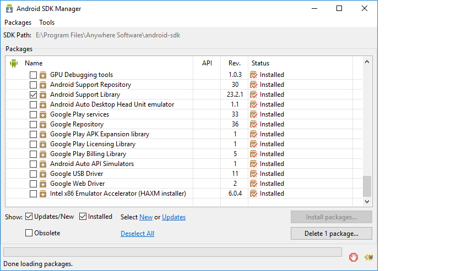Click the red stop hand icon

354,257
